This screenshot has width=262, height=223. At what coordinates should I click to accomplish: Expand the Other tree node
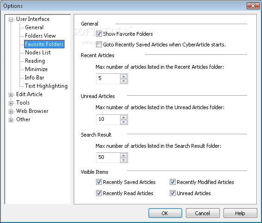coord(11,120)
